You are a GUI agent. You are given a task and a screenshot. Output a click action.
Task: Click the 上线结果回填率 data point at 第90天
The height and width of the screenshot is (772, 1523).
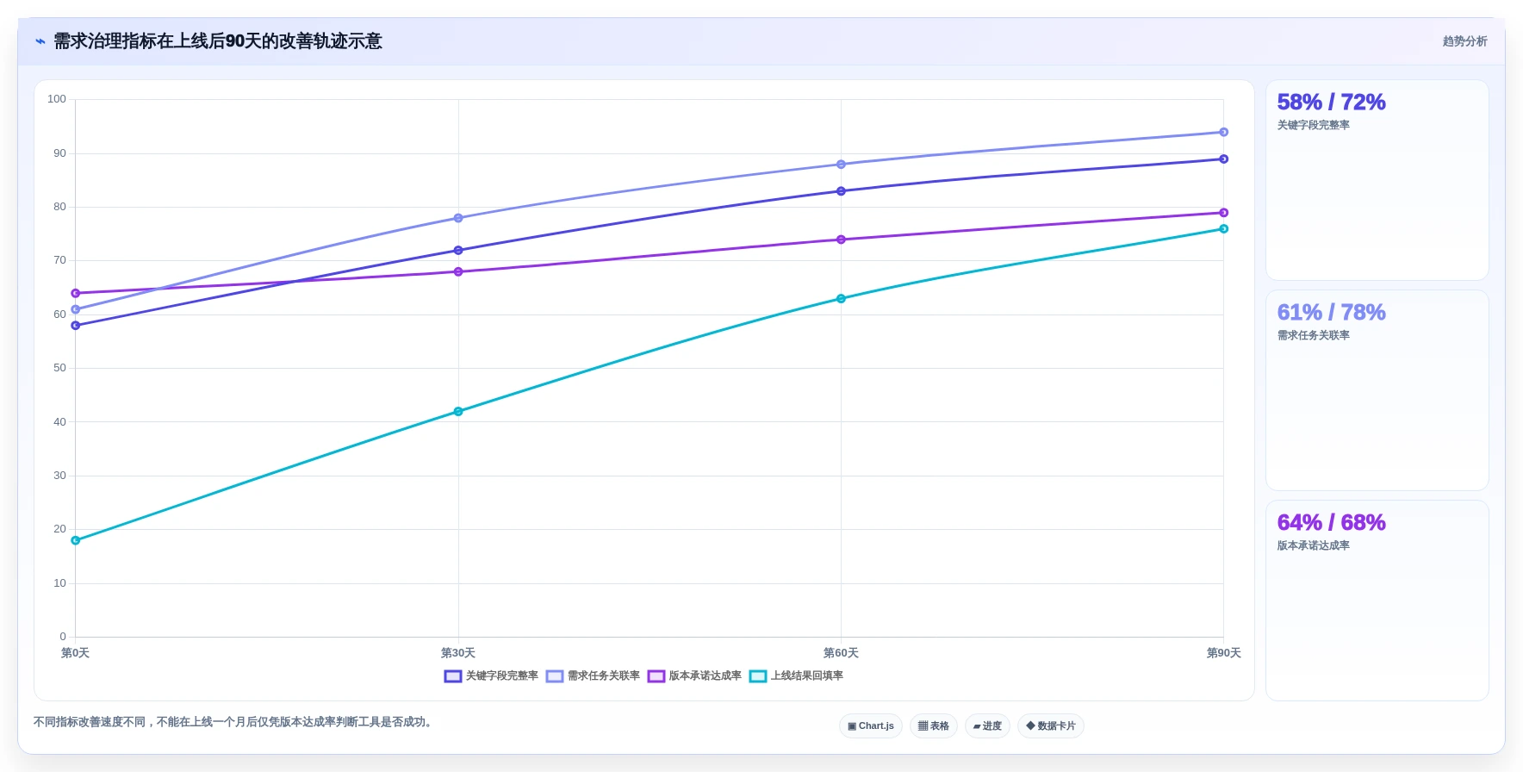click(1223, 229)
